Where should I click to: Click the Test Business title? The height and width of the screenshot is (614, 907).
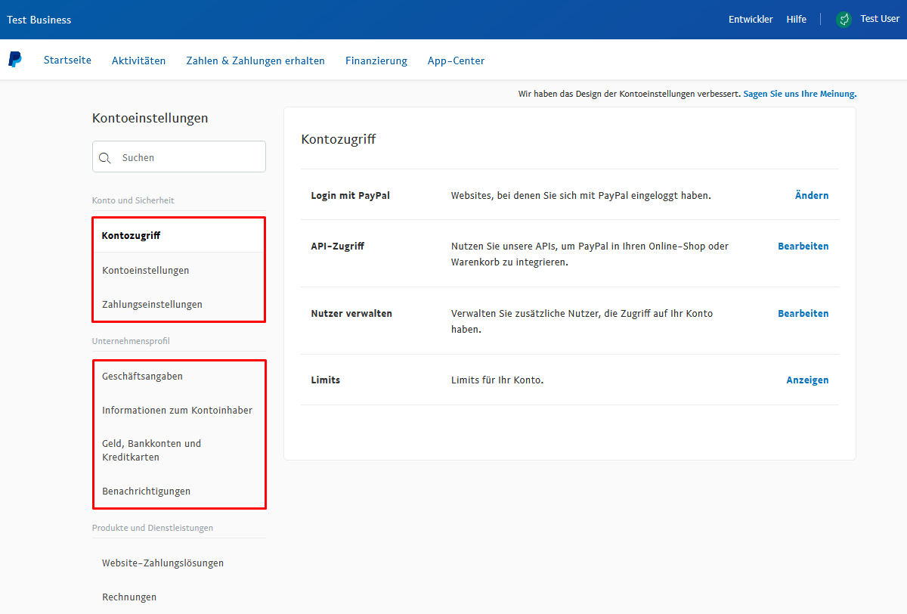click(x=39, y=20)
